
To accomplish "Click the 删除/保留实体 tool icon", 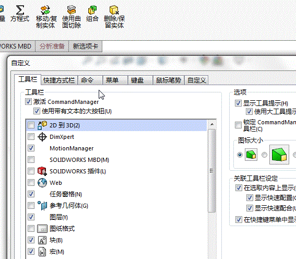I will coord(114,10).
